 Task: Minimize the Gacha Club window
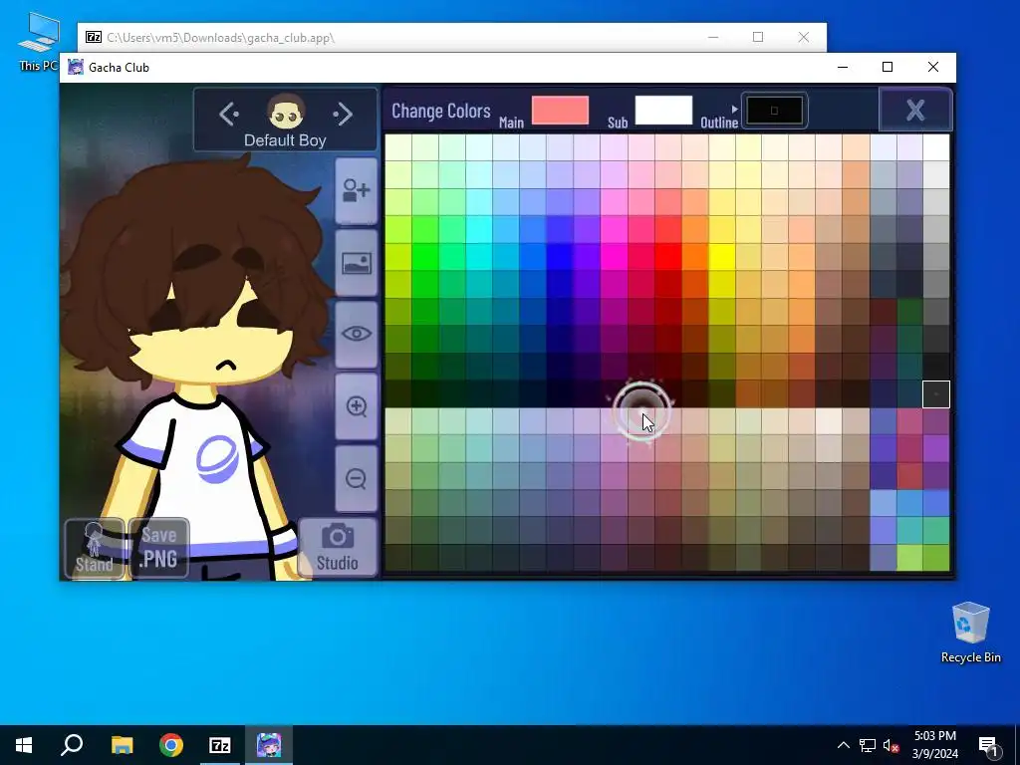pos(843,67)
